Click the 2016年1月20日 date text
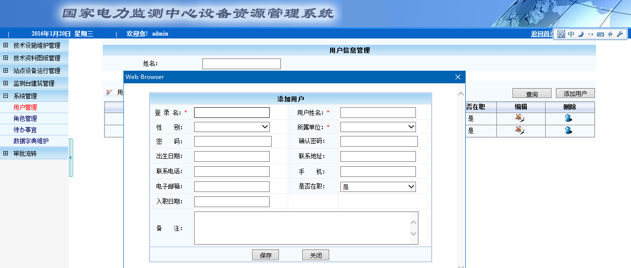The image size is (631, 268). pyautogui.click(x=51, y=34)
